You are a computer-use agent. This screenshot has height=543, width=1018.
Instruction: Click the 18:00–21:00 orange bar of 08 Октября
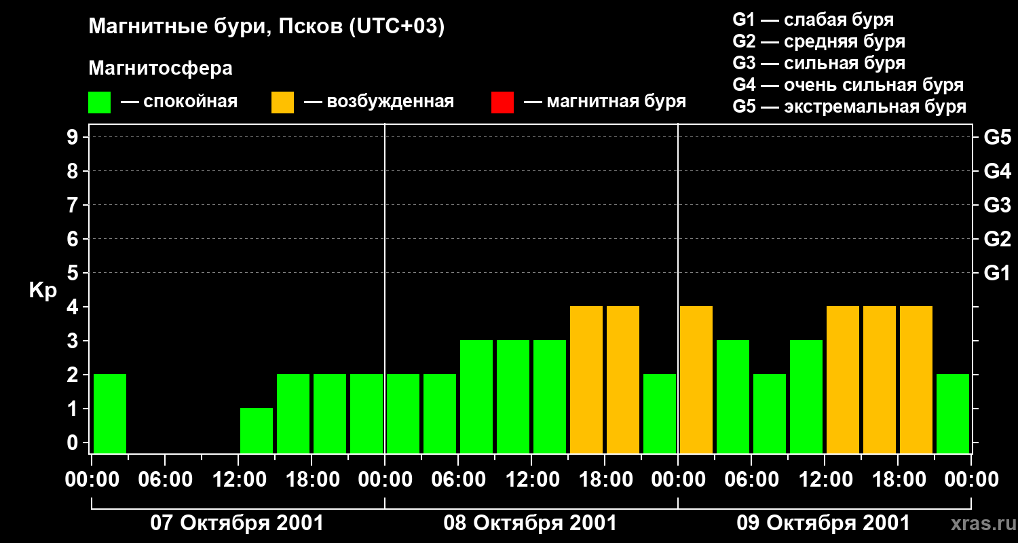623,379
